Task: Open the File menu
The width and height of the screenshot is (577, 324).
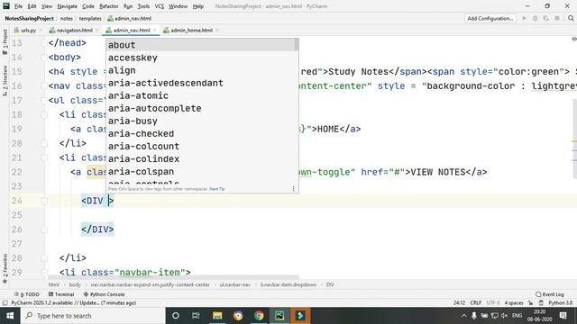Action: (18, 6)
